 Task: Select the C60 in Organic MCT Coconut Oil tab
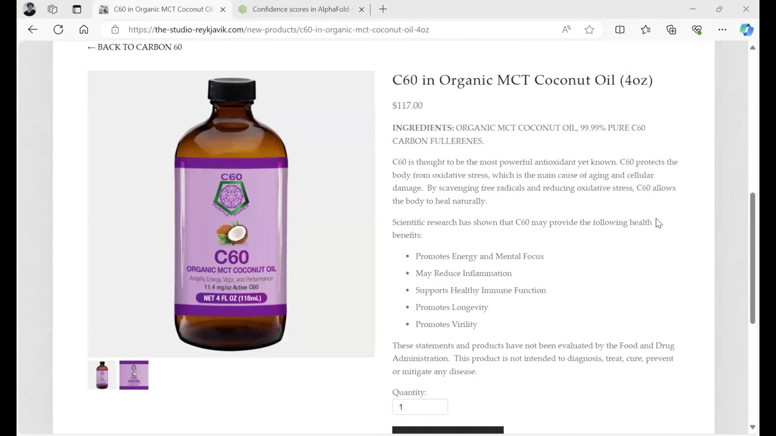163,9
